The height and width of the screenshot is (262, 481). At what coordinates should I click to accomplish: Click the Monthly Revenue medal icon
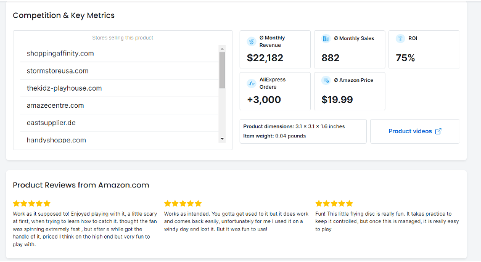point(251,41)
